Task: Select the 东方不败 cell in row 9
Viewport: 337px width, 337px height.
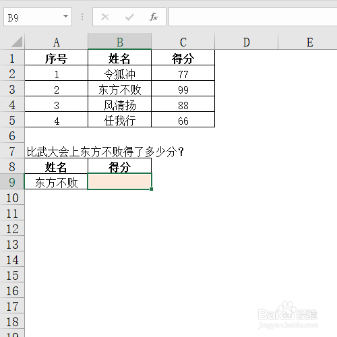Action: coord(56,182)
